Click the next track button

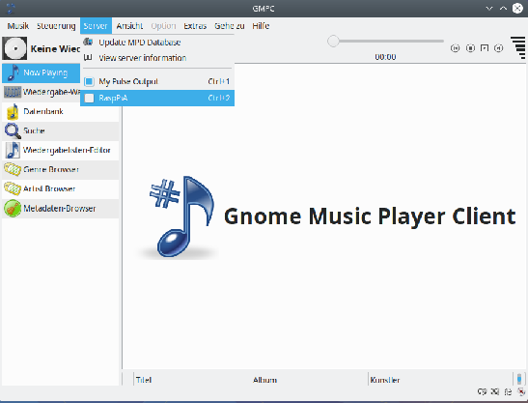click(499, 48)
